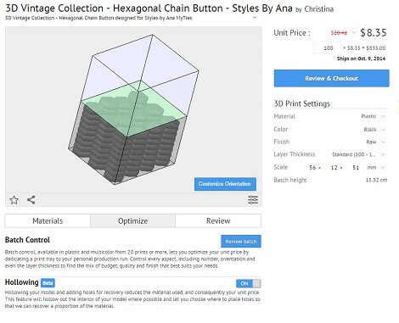Click the Review & Checkout button

pyautogui.click(x=331, y=78)
